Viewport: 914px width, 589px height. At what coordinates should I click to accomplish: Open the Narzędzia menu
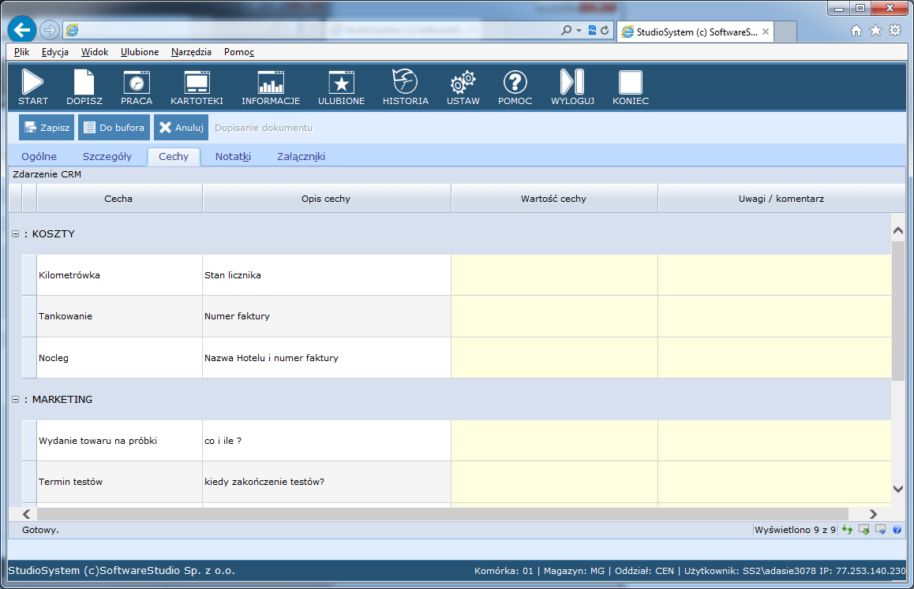point(191,52)
